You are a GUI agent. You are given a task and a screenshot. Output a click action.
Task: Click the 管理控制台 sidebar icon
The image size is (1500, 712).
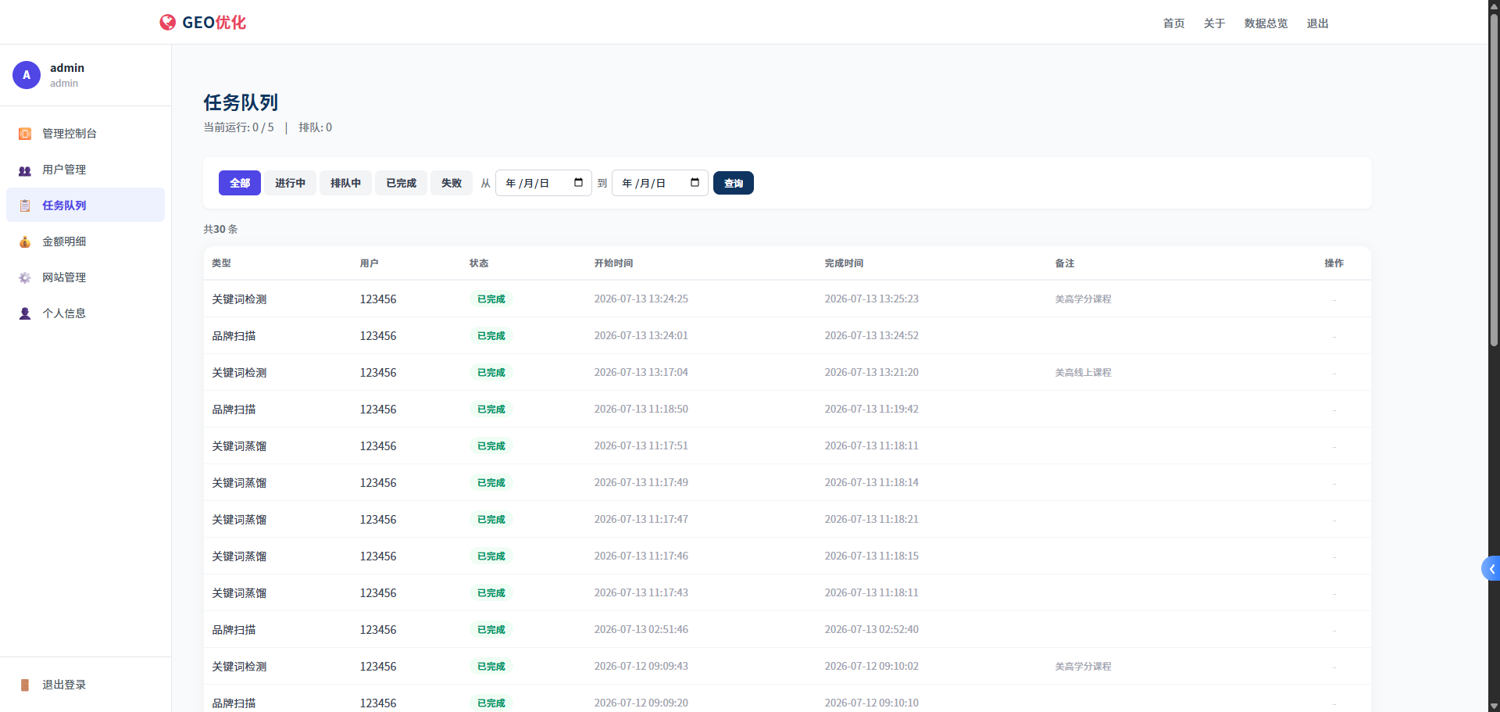coord(25,134)
